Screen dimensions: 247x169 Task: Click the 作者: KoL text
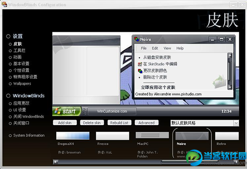105,152
